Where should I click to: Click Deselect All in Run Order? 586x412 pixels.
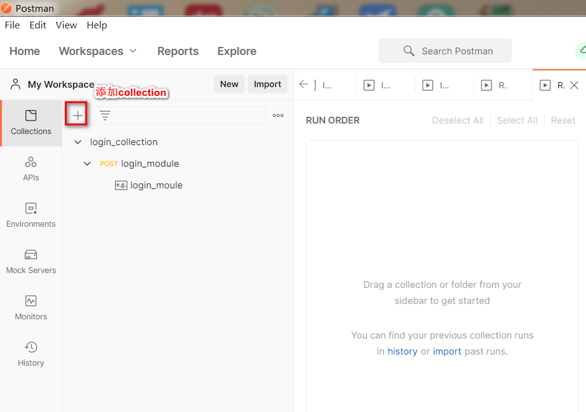(x=458, y=120)
